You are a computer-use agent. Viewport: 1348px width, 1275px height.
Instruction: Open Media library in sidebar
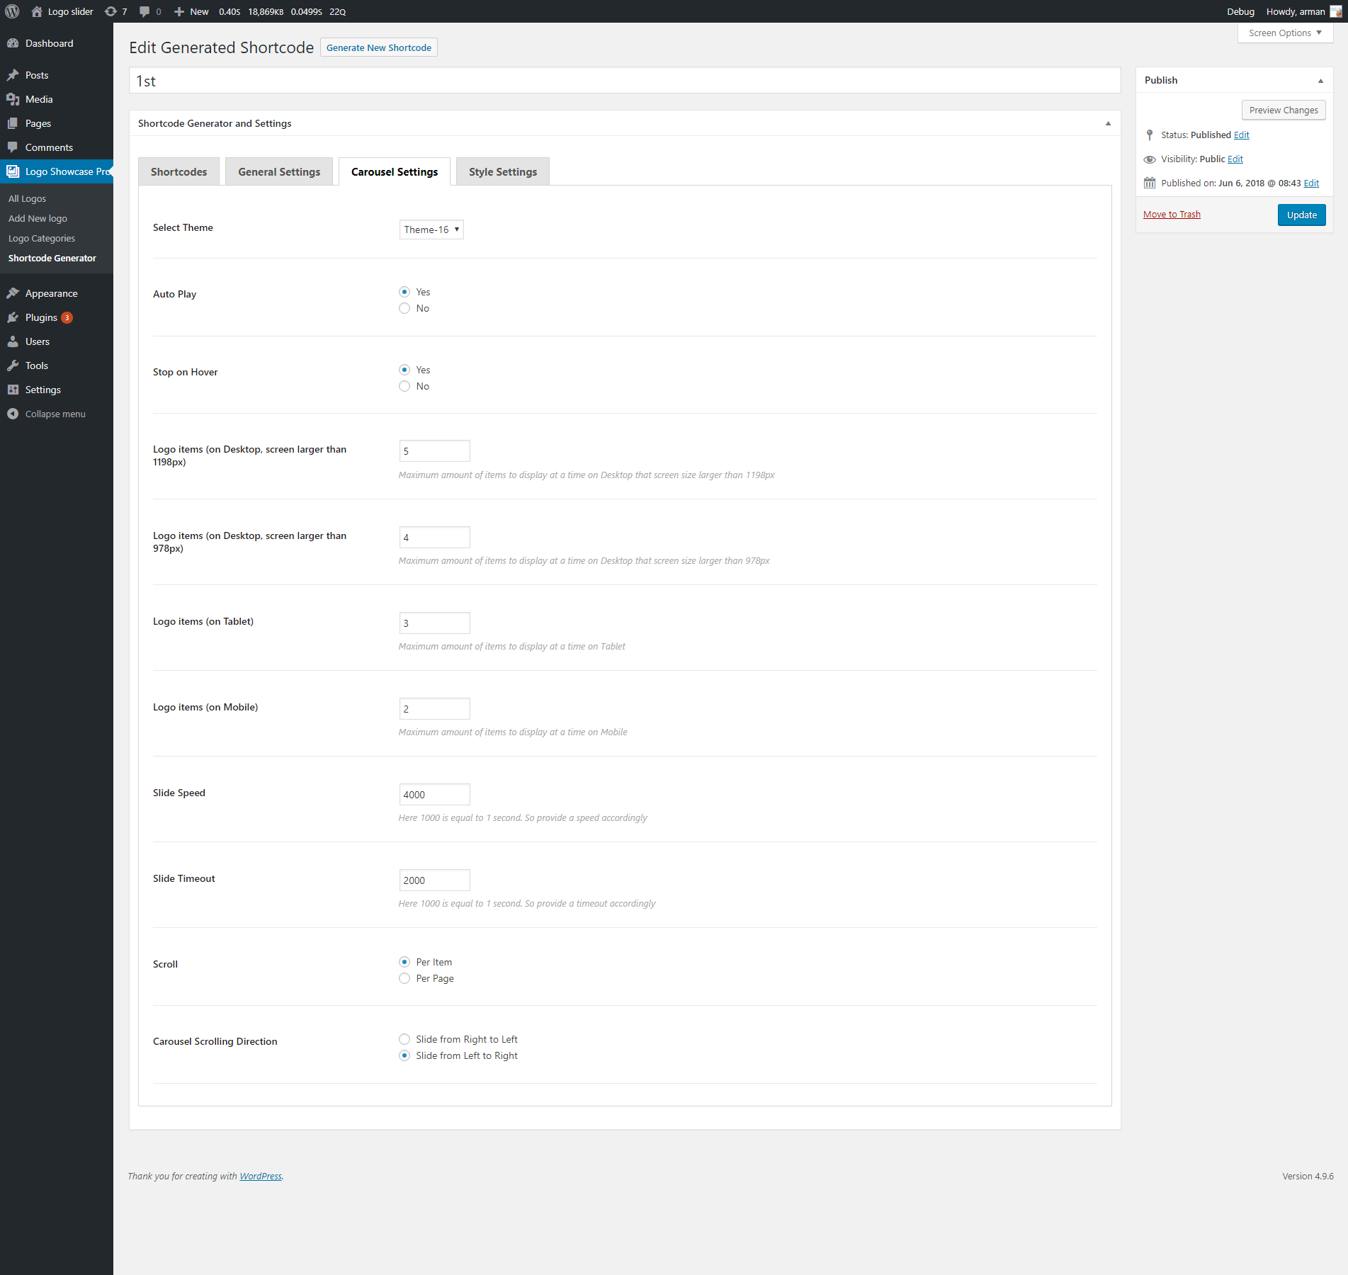click(39, 99)
